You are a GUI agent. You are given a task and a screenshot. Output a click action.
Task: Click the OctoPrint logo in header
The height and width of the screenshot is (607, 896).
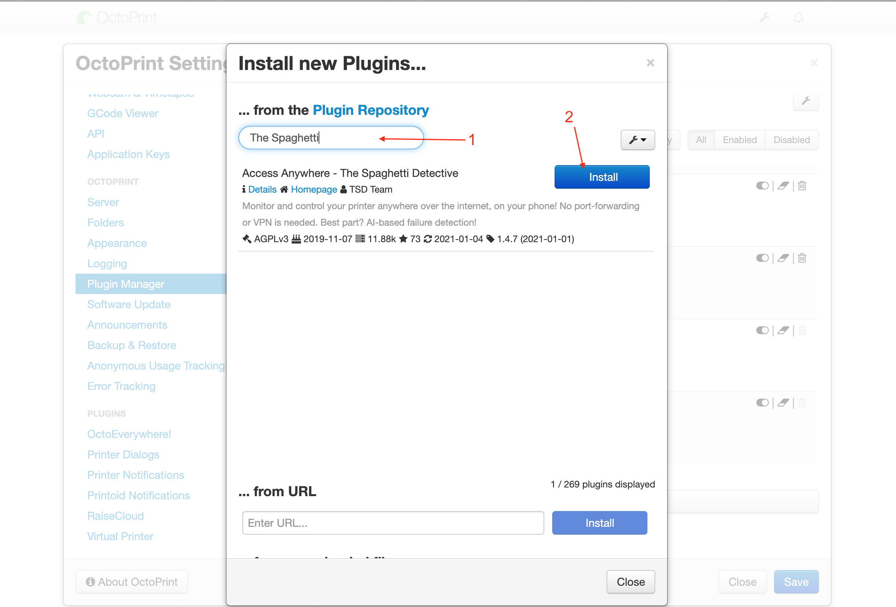coord(117,18)
